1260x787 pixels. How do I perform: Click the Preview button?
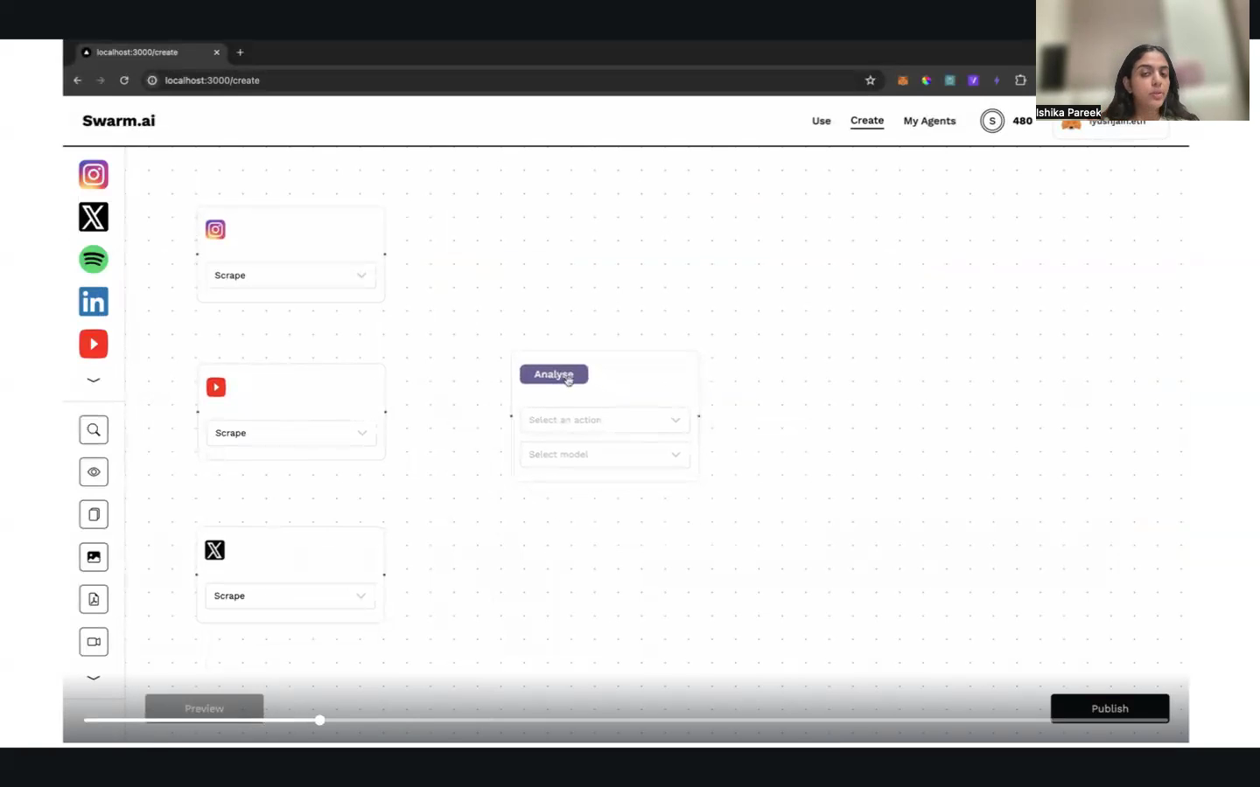tap(204, 708)
